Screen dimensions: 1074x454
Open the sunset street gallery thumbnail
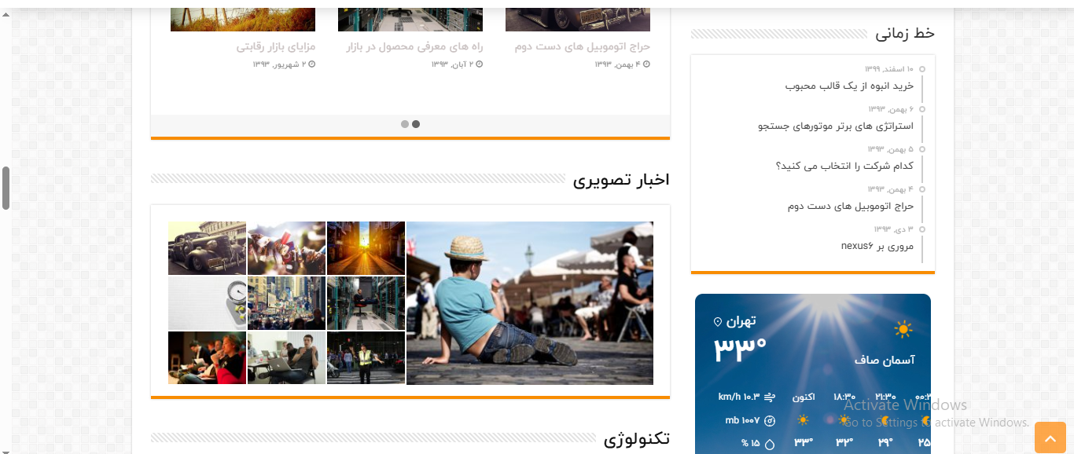tap(366, 248)
